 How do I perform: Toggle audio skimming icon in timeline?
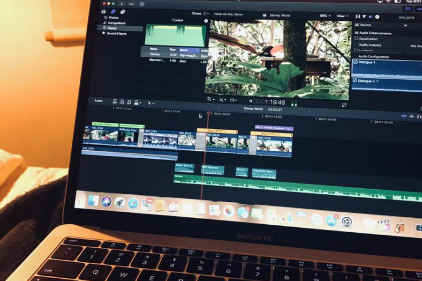(412, 116)
